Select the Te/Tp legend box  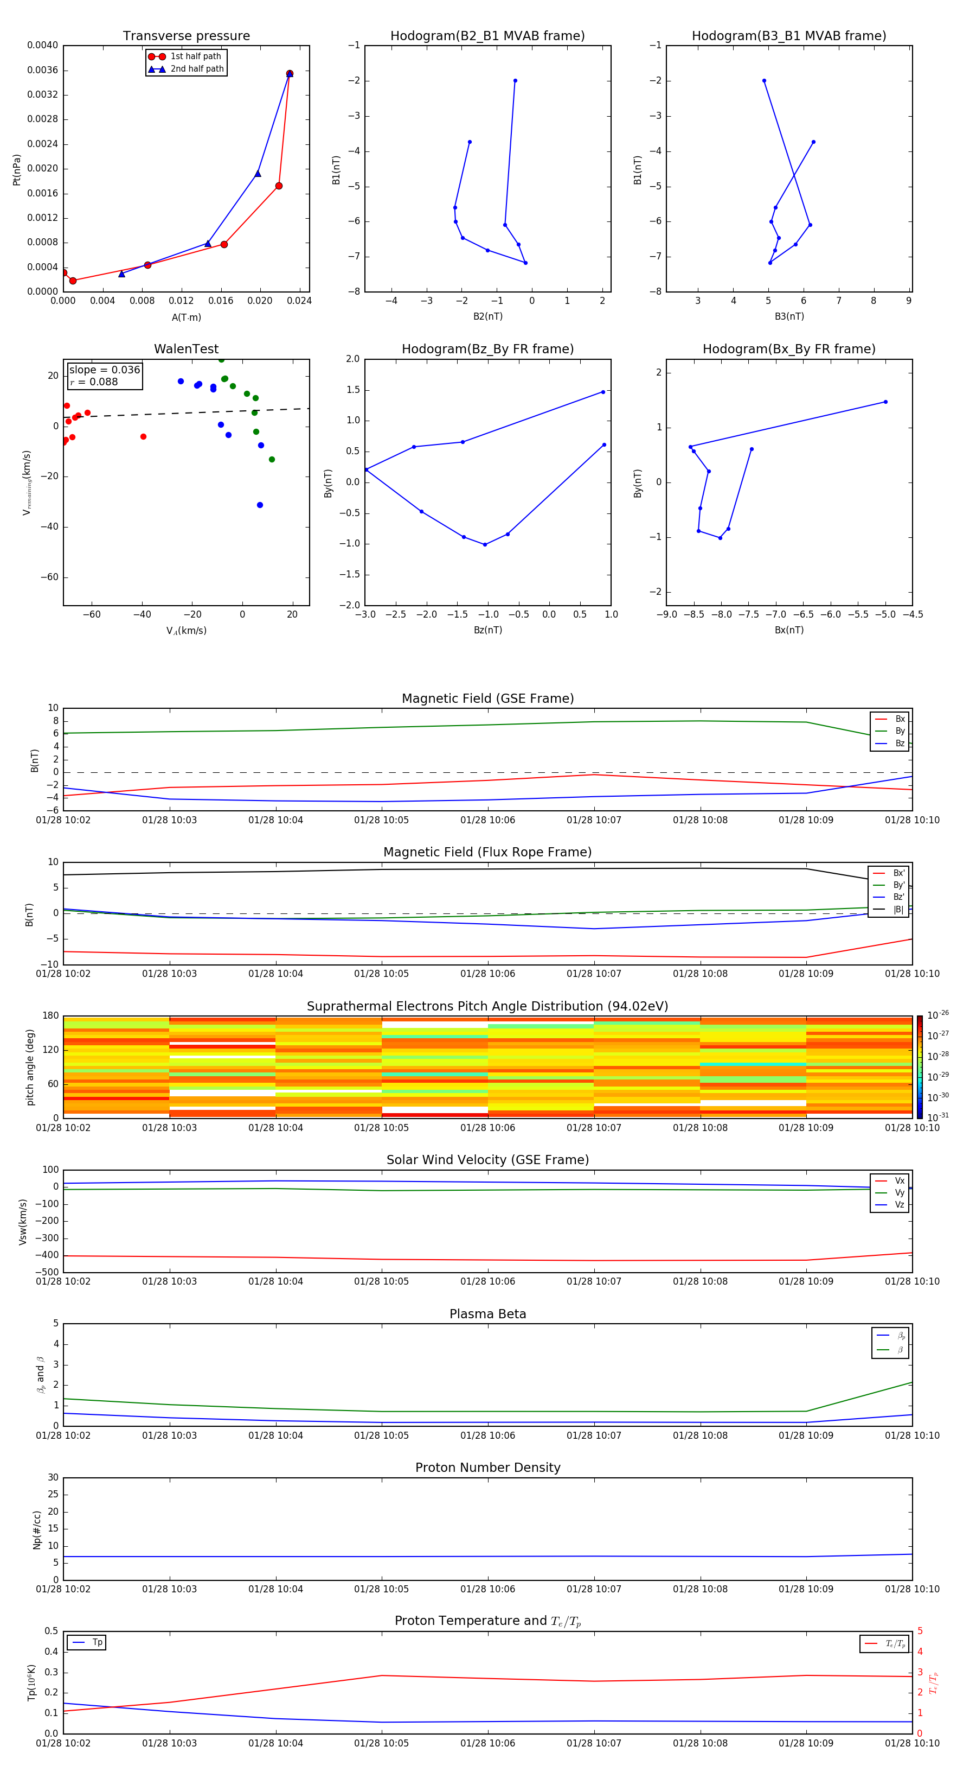[x=884, y=1643]
